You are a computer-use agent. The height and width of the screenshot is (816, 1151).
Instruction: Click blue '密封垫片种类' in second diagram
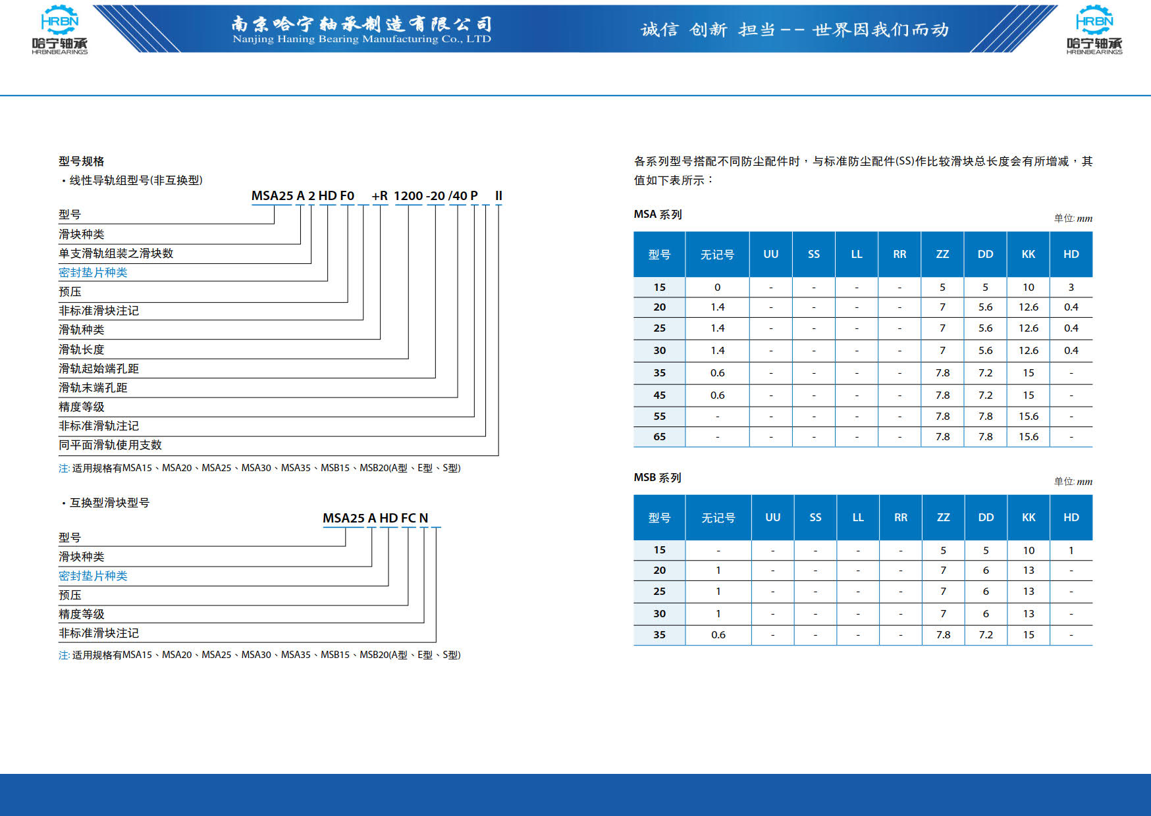[93, 576]
